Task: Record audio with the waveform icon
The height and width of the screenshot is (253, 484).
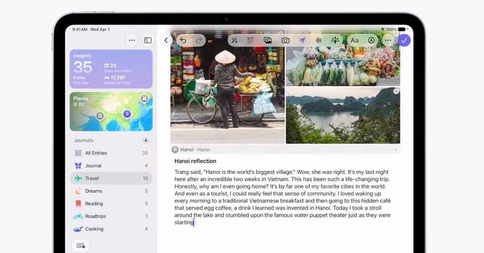Action: click(319, 40)
